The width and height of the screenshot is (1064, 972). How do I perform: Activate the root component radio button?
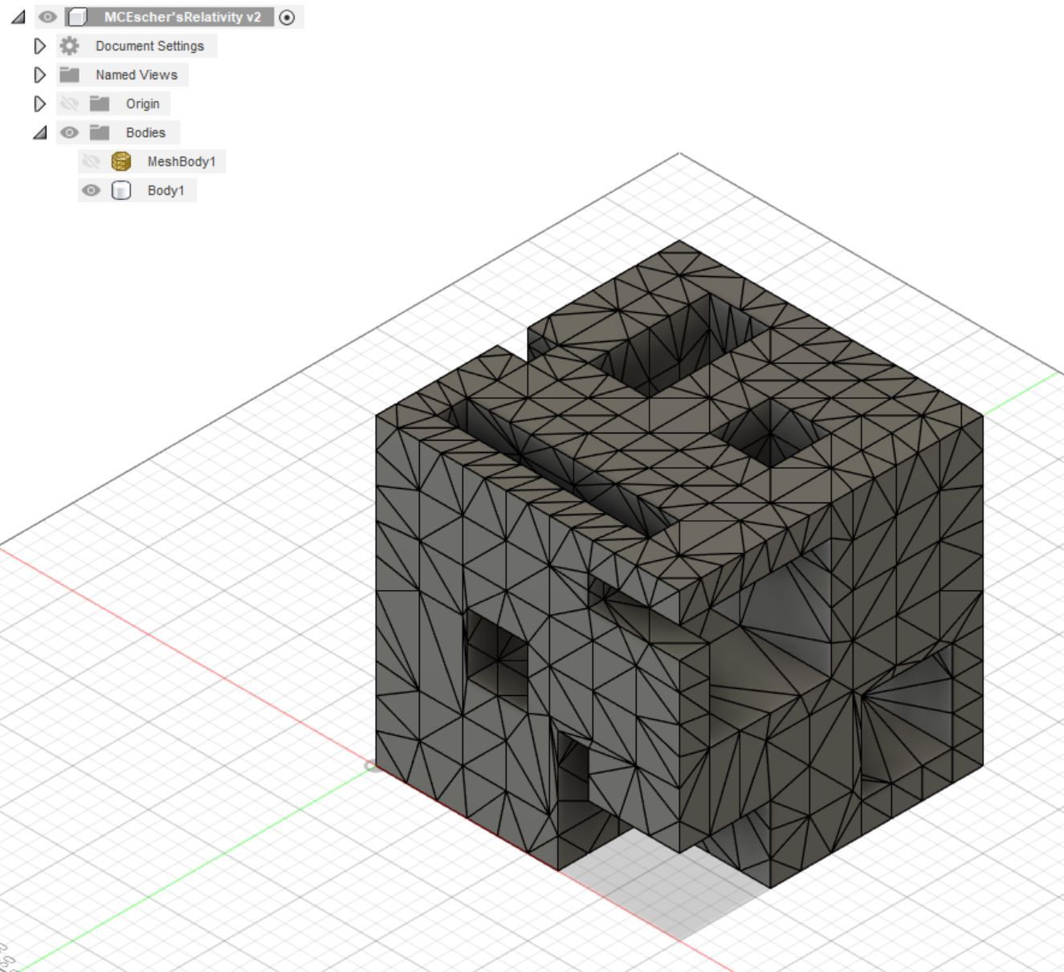[287, 17]
